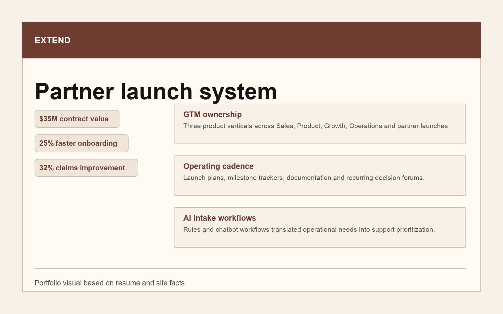The image size is (503, 314).
Task: Select the Operating cadence heading
Action: point(218,166)
